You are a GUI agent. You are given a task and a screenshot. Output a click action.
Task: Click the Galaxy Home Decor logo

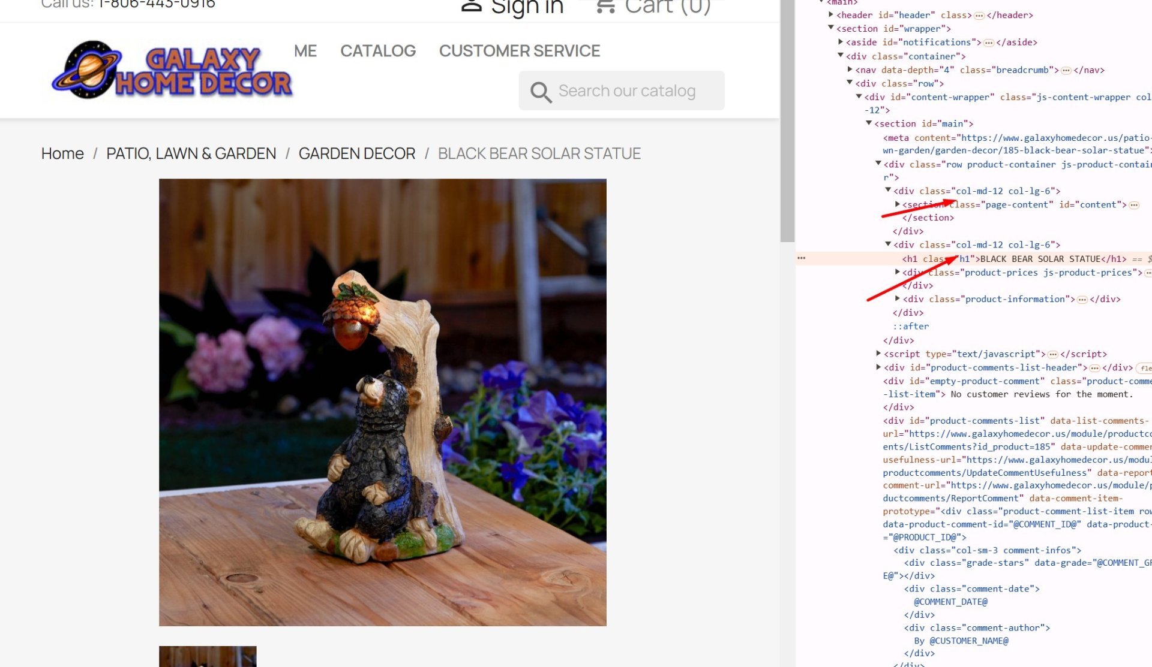click(172, 70)
